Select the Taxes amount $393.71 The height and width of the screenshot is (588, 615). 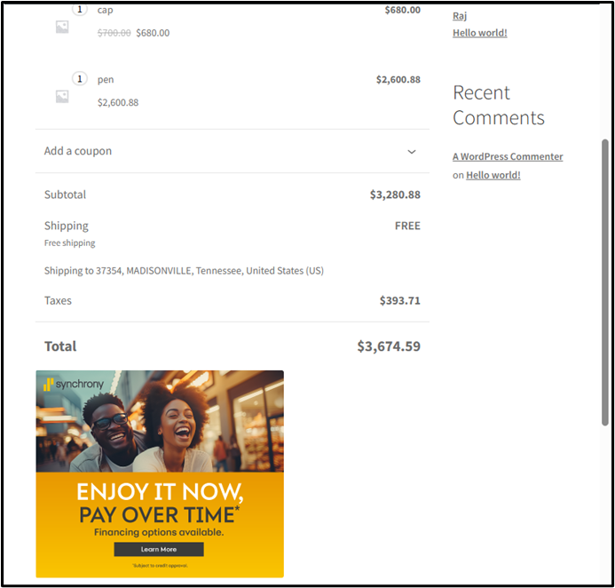[399, 300]
